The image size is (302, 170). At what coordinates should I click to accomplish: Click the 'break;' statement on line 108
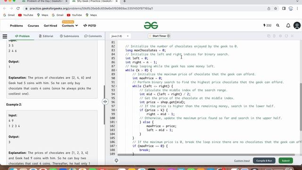tap(145, 150)
